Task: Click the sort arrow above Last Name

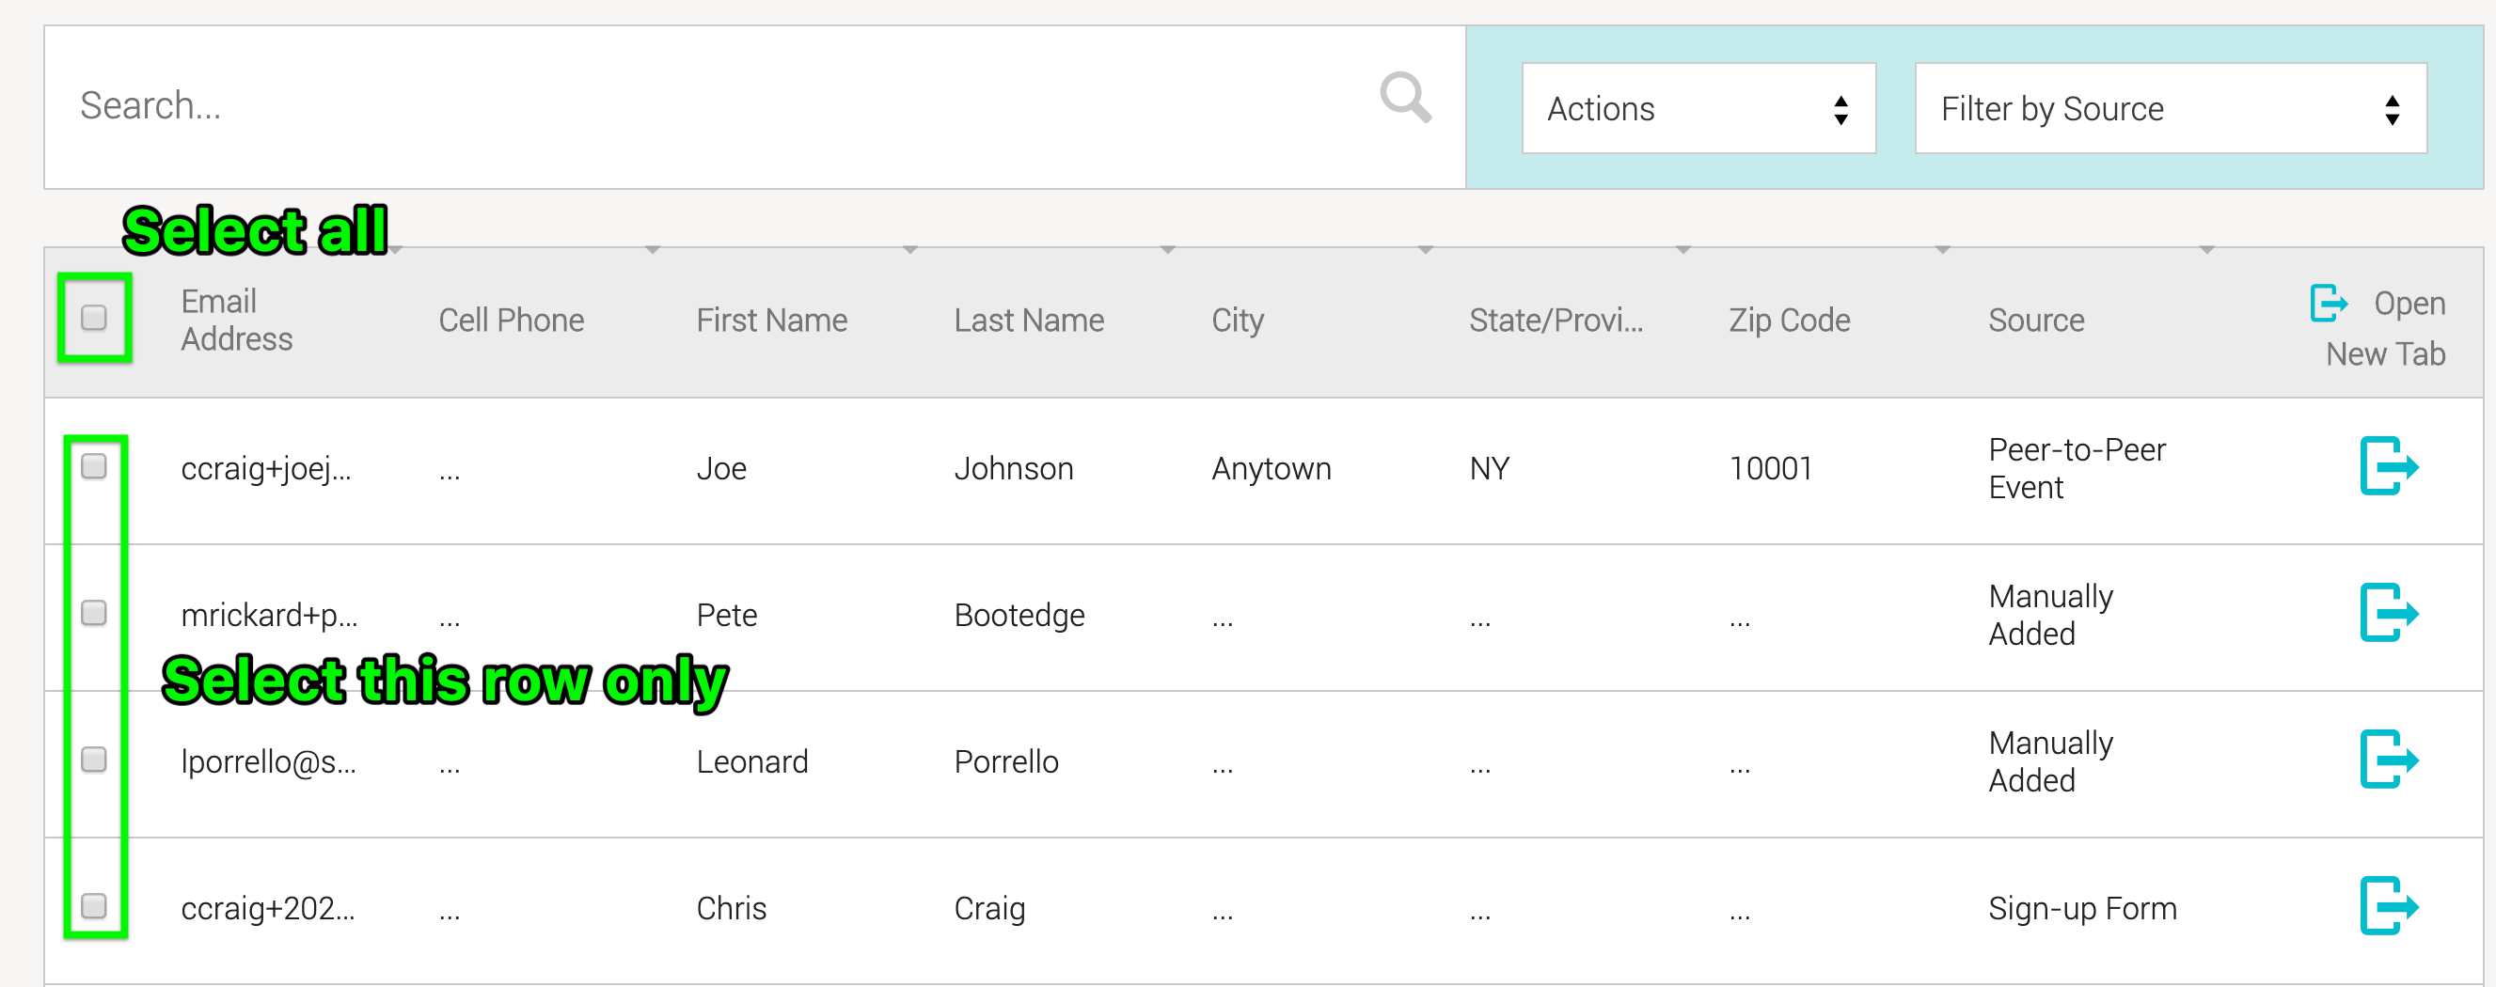Action: coord(1167,250)
